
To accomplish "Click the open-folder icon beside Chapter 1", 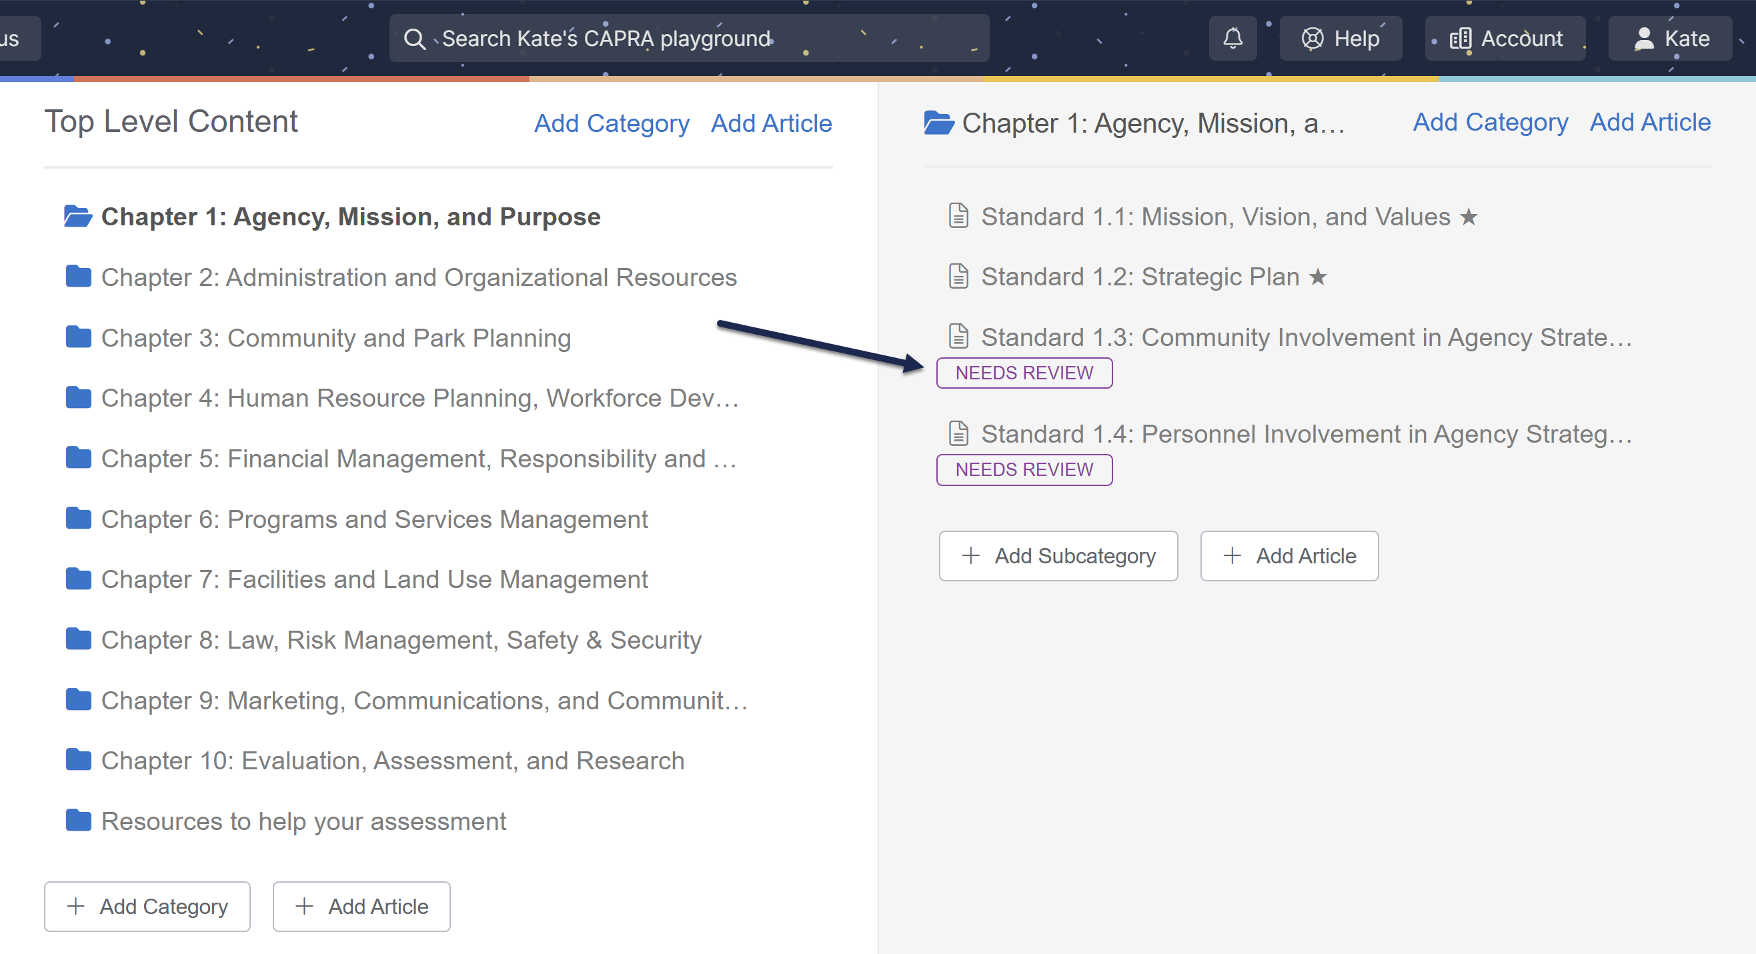I will coord(79,216).
